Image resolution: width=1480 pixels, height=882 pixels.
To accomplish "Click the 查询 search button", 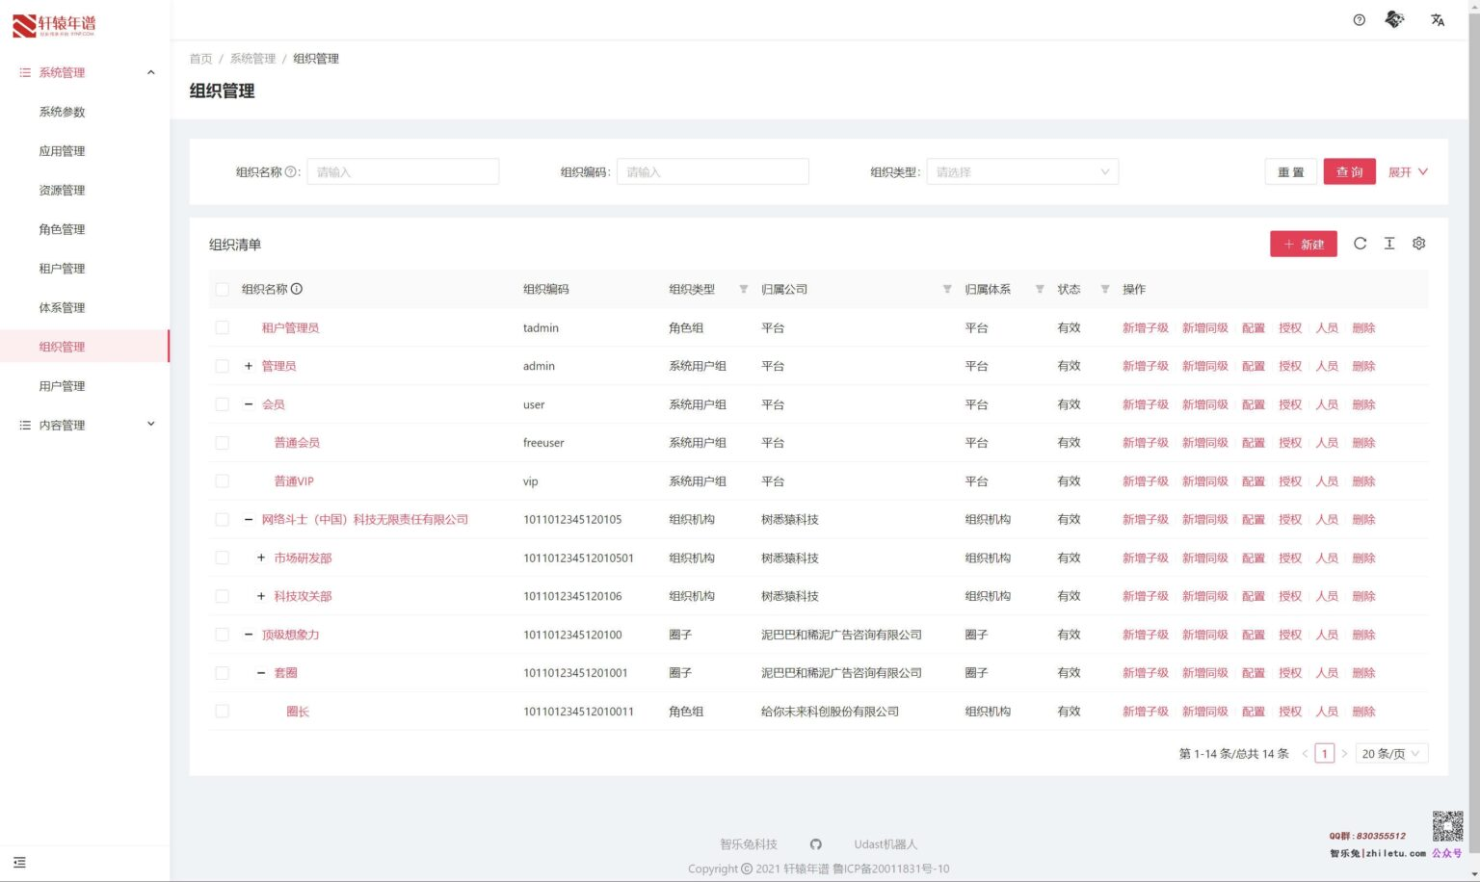I will tap(1349, 171).
